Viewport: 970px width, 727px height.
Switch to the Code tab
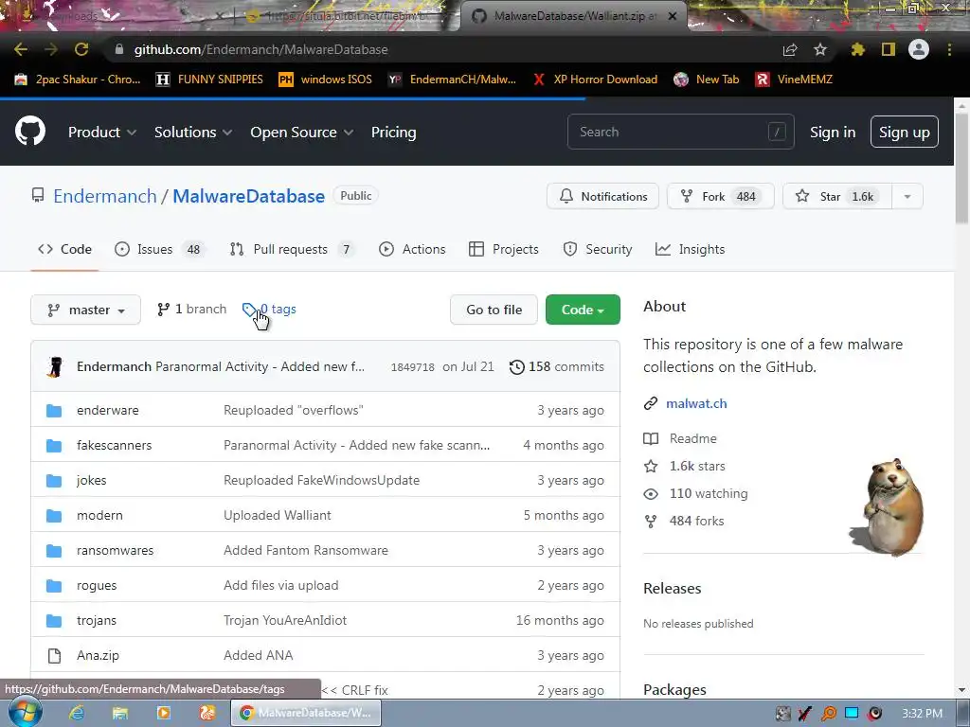(65, 249)
